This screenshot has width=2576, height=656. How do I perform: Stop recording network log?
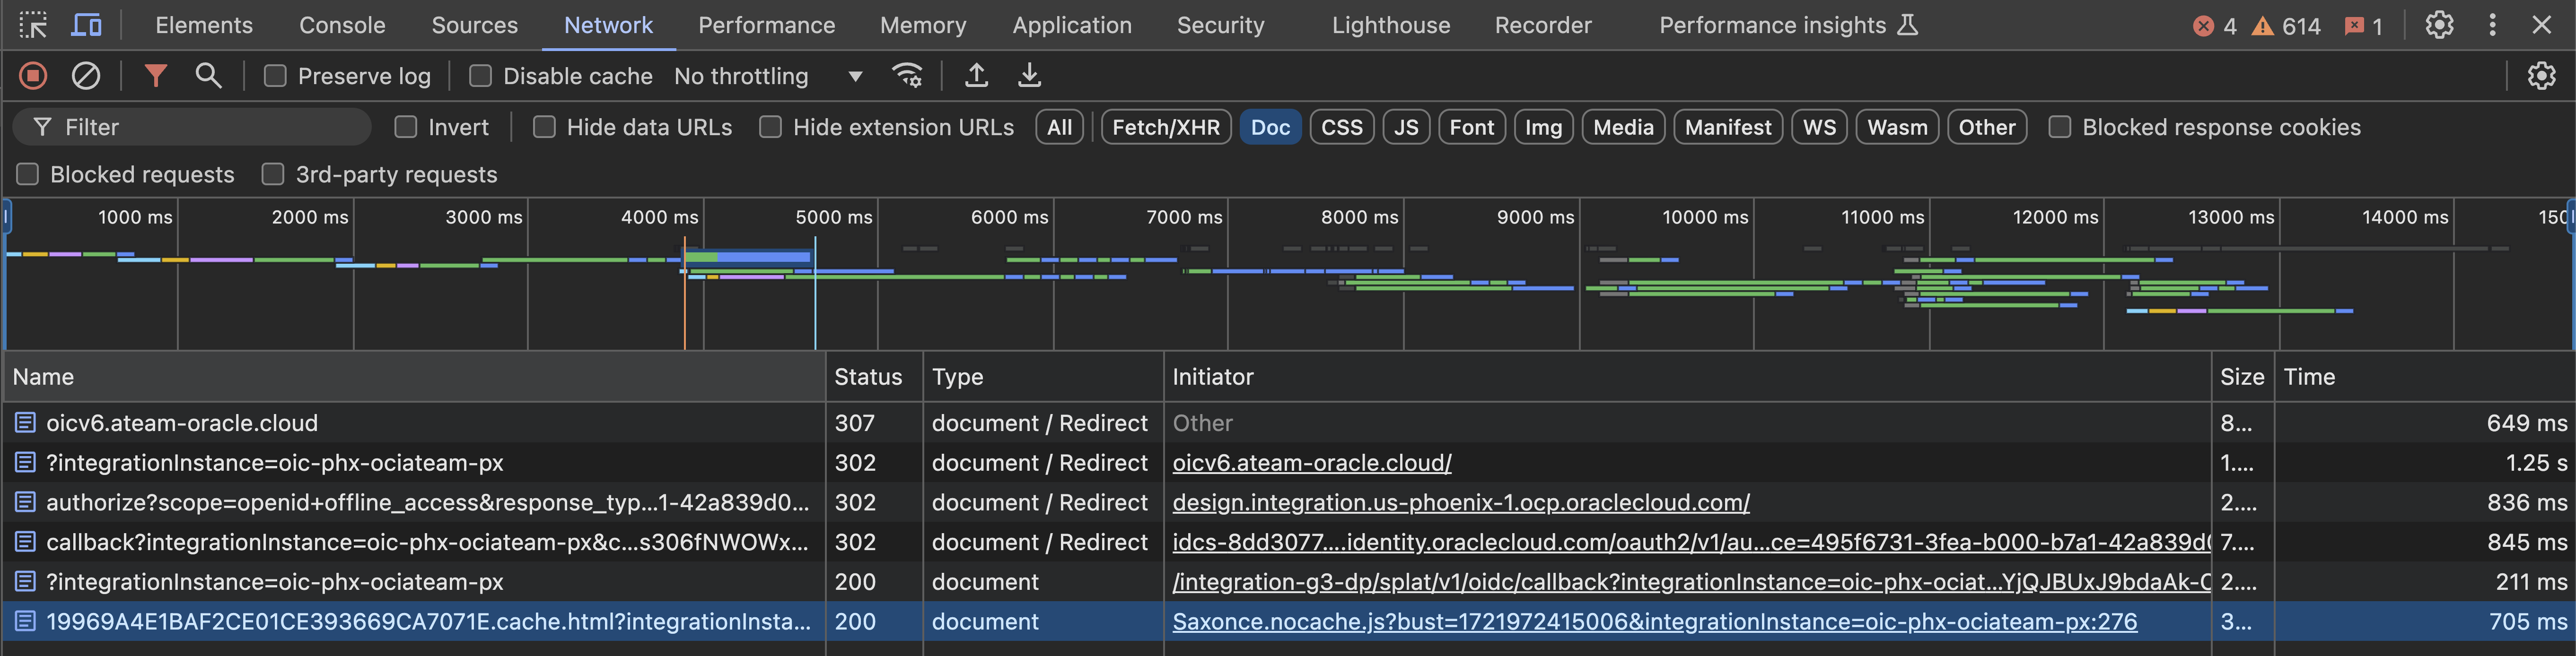click(x=33, y=76)
